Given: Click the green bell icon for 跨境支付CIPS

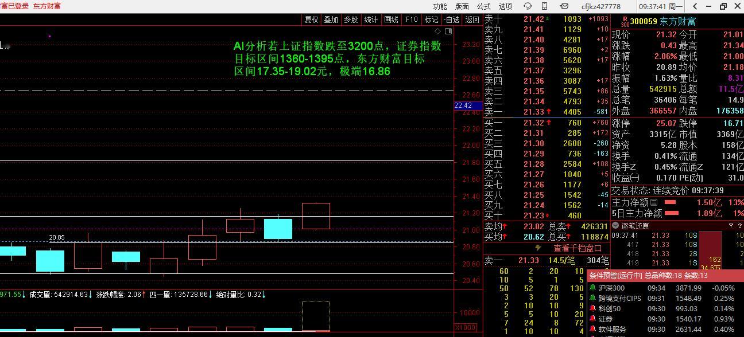Looking at the screenshot, I should click(593, 298).
